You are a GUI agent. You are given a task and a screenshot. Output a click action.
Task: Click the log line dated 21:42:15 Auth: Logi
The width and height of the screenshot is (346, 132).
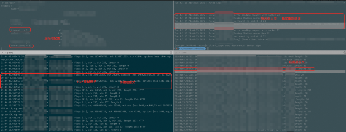tap(198, 3)
